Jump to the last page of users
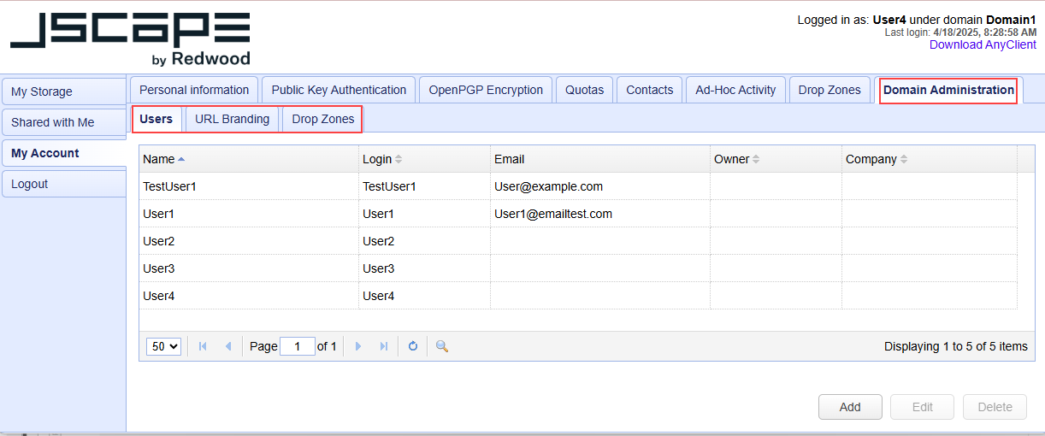Viewport: 1045px width, 436px height. [x=383, y=346]
